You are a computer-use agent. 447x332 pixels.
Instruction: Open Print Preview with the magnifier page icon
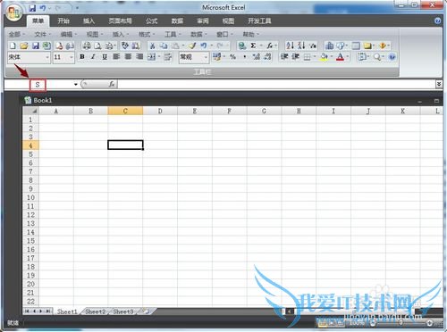coord(97,46)
